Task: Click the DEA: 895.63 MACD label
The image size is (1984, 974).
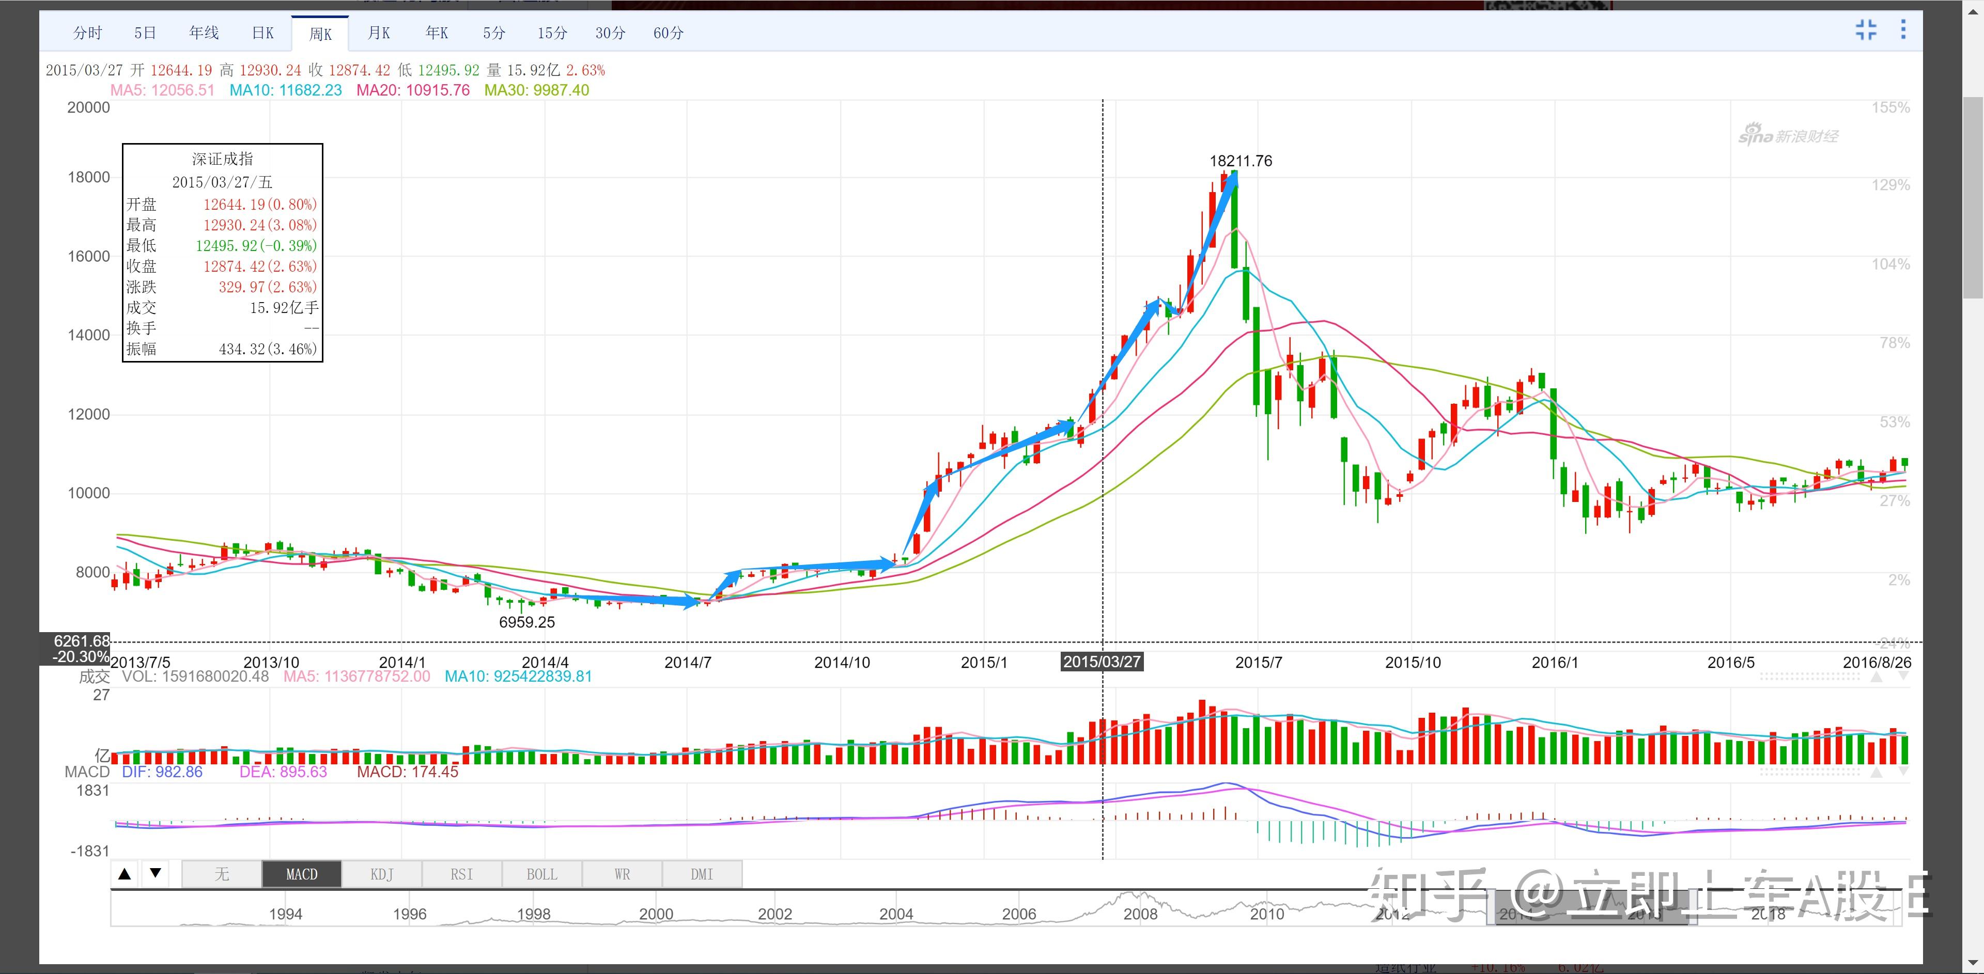Action: [x=284, y=772]
